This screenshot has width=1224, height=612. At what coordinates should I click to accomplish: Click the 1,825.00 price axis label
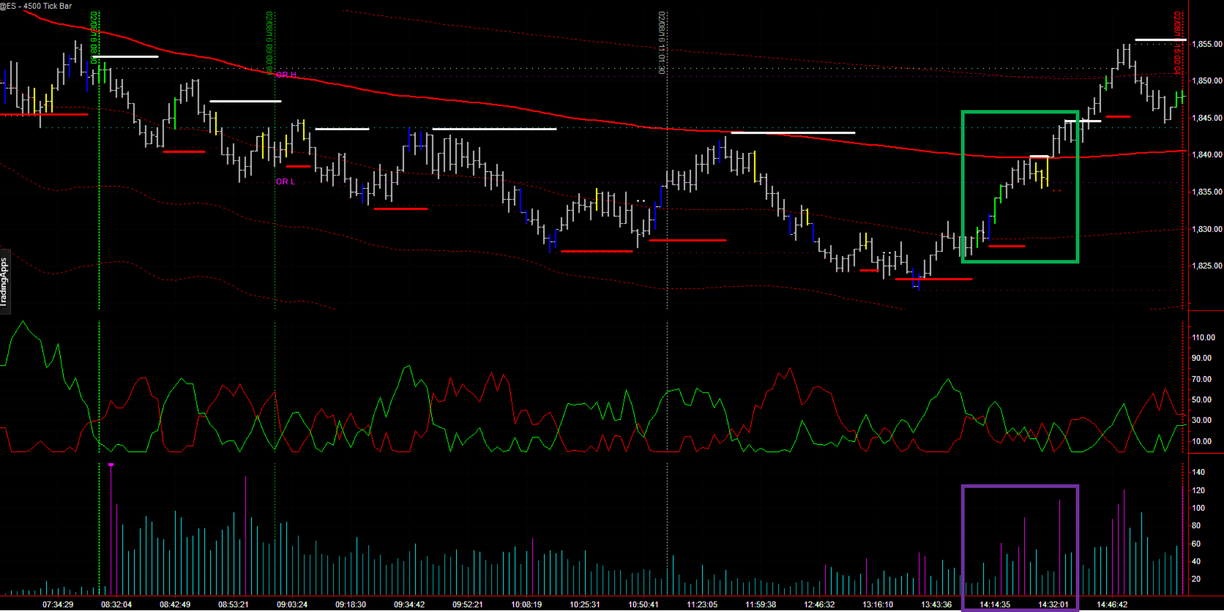click(1206, 266)
